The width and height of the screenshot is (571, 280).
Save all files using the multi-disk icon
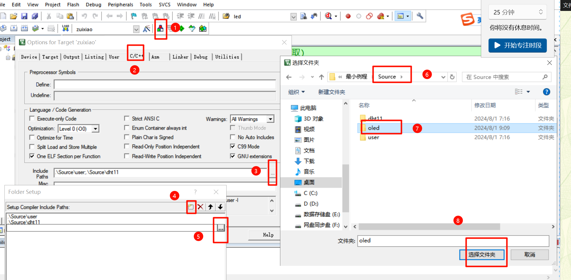click(x=35, y=16)
